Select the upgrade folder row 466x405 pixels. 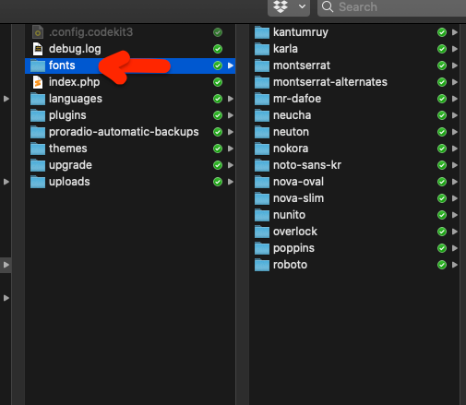coord(130,165)
